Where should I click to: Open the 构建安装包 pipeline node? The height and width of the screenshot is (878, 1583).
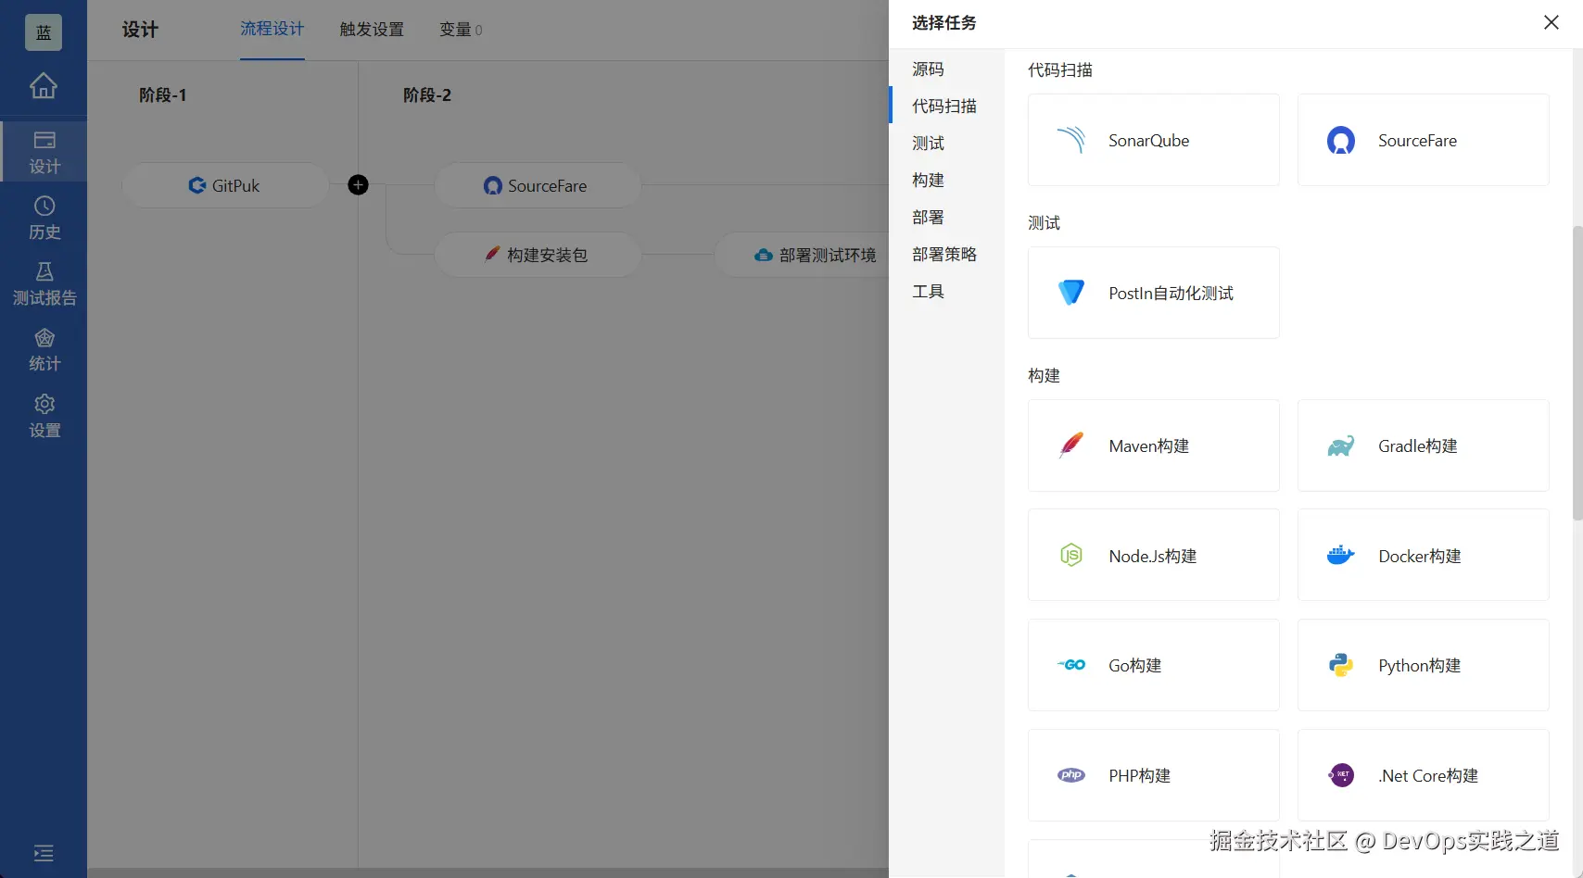point(538,255)
